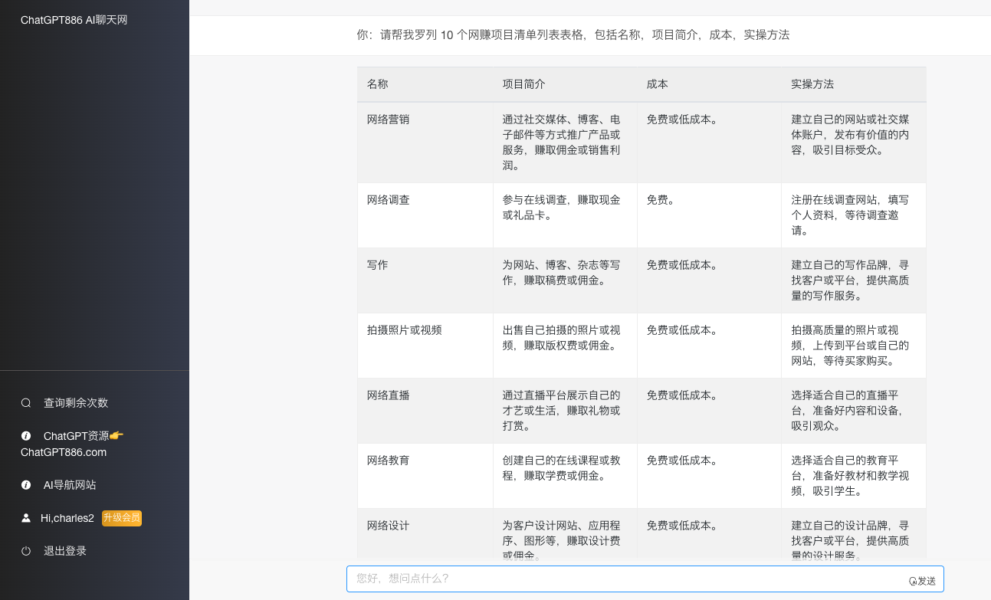Click 退出登录 to log out
Image resolution: width=991 pixels, height=600 pixels.
pos(65,550)
